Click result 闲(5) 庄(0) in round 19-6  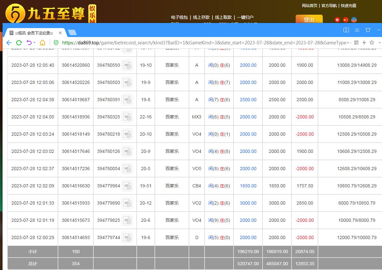point(219,237)
